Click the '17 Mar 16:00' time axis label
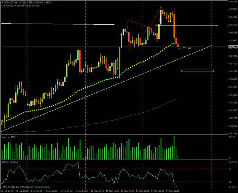The height and width of the screenshot is (193, 238). (157, 191)
